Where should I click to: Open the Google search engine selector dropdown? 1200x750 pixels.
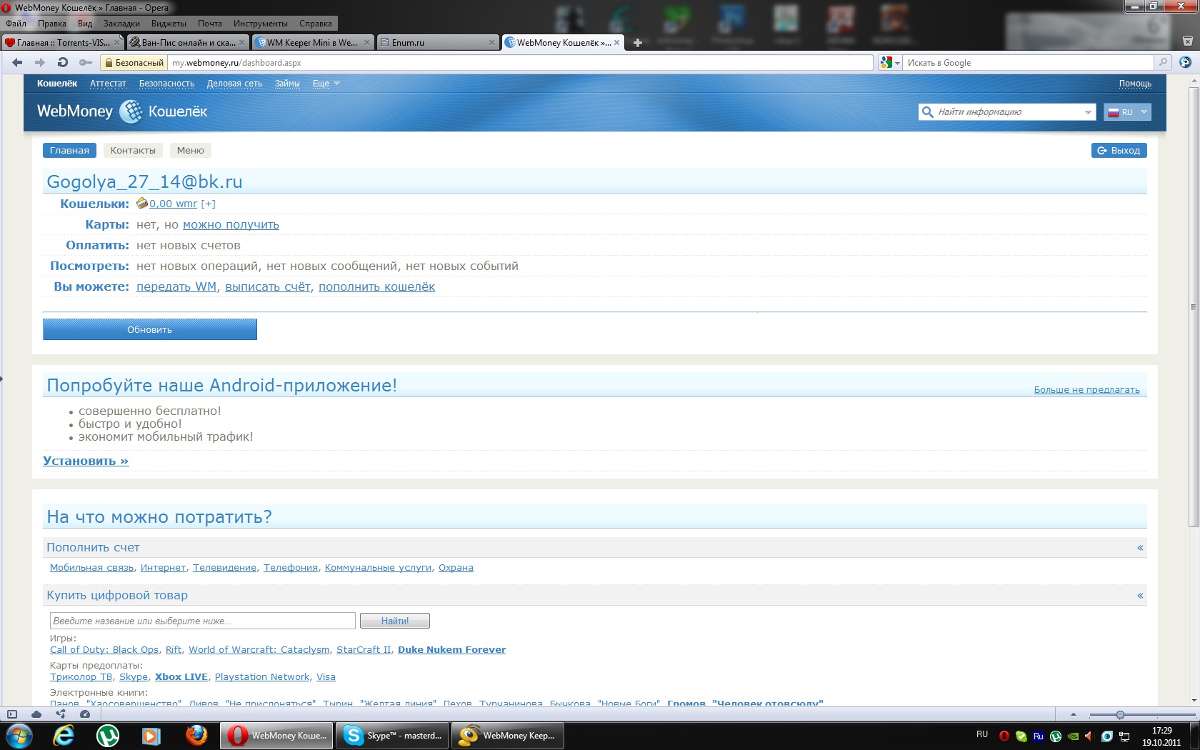point(890,63)
